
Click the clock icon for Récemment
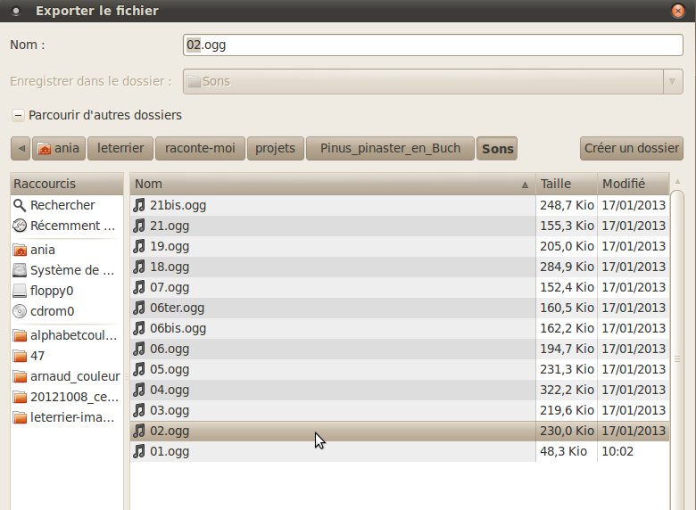click(20, 226)
